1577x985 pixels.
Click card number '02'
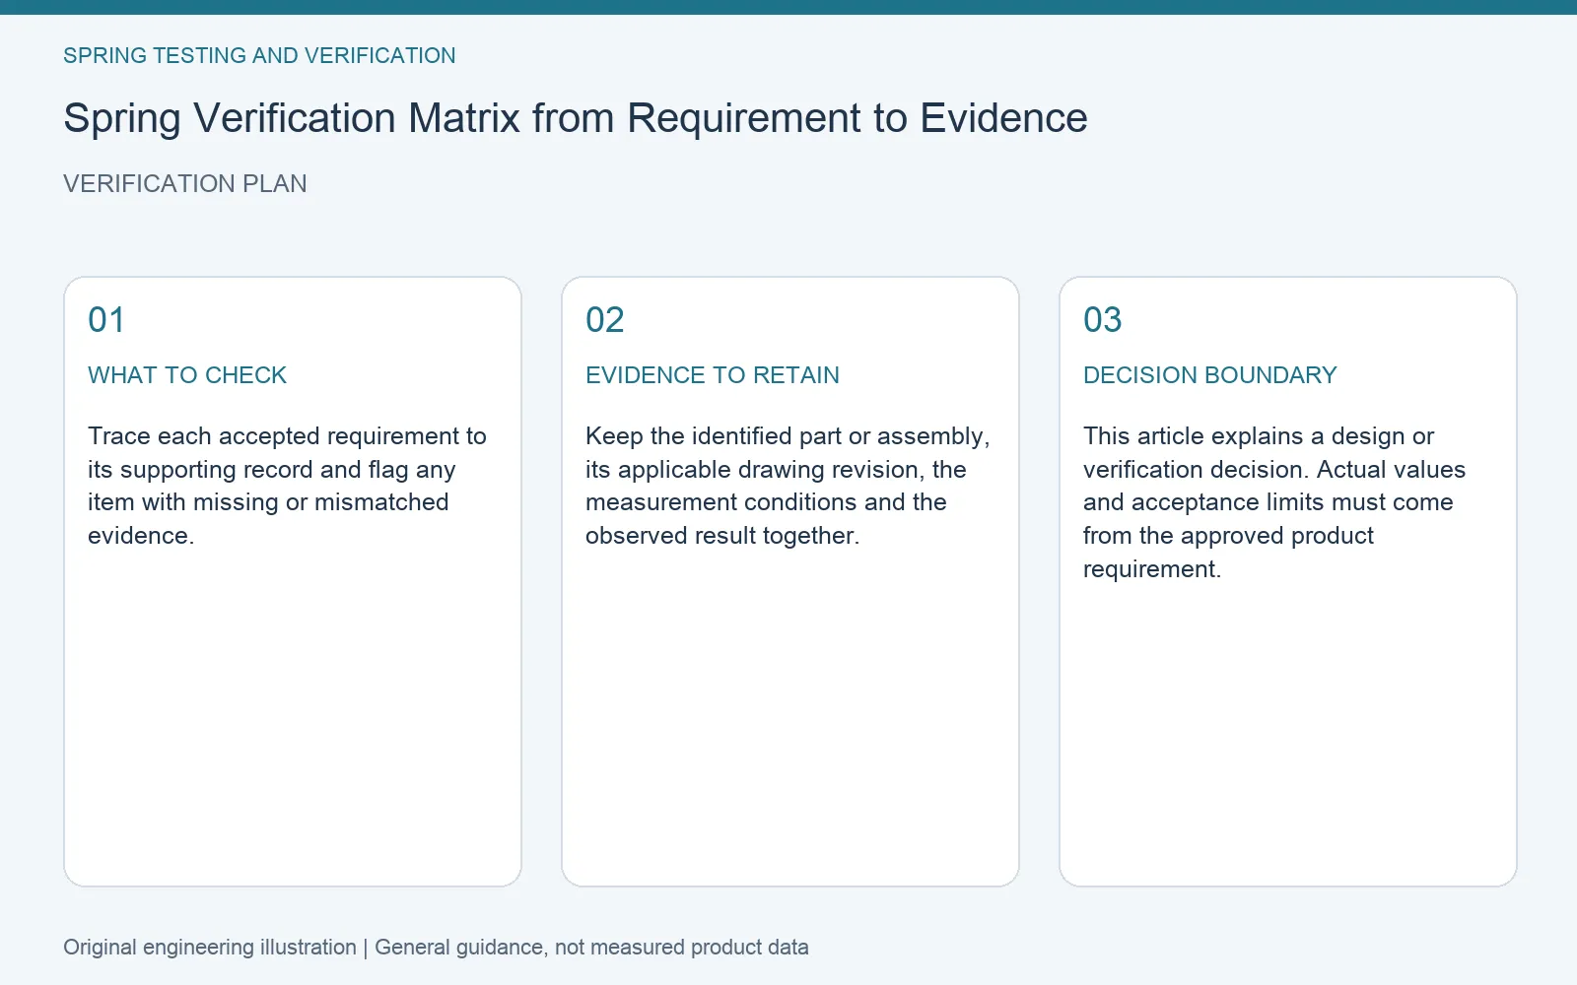[605, 320]
